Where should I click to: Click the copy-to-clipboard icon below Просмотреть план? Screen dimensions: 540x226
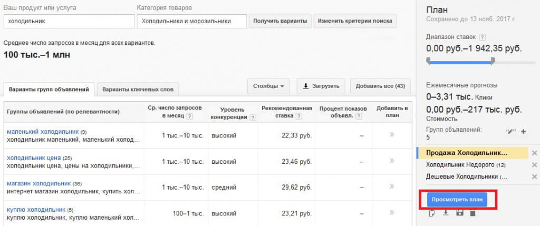point(432,213)
